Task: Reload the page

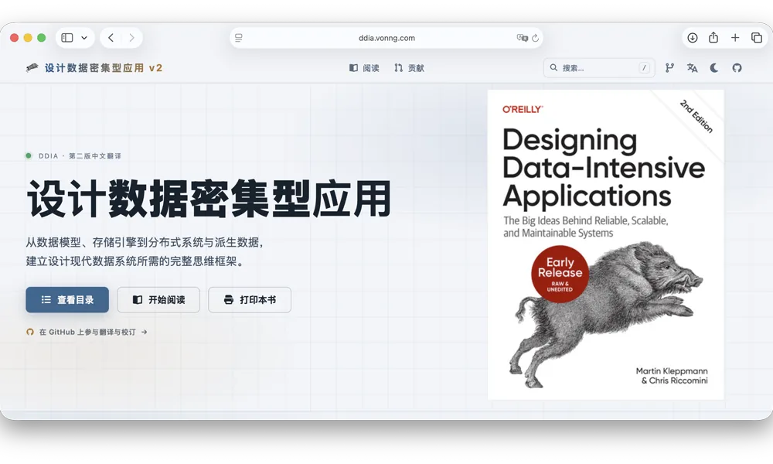Action: (x=536, y=38)
